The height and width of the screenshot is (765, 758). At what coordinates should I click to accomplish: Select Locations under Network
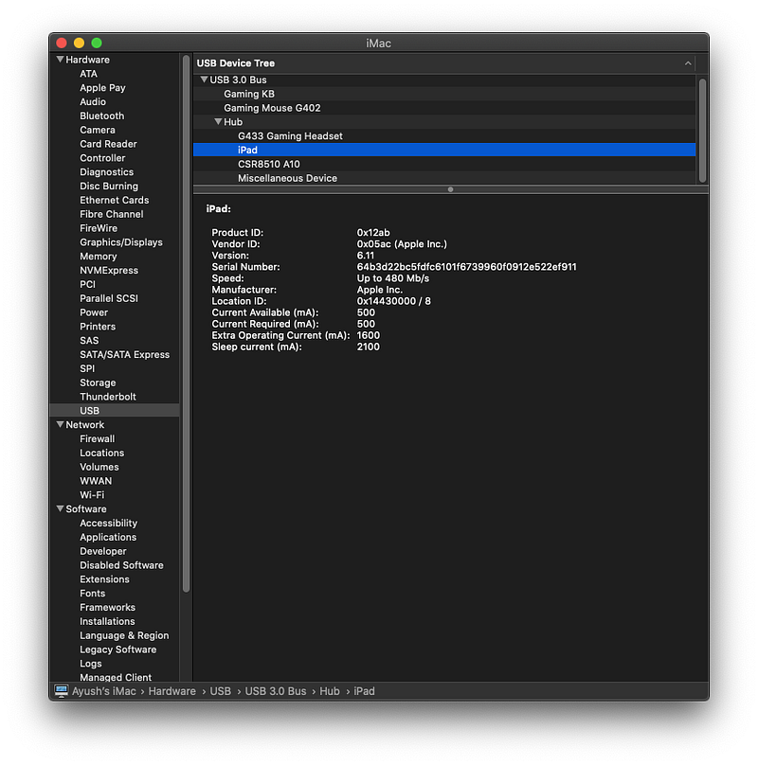coord(102,453)
